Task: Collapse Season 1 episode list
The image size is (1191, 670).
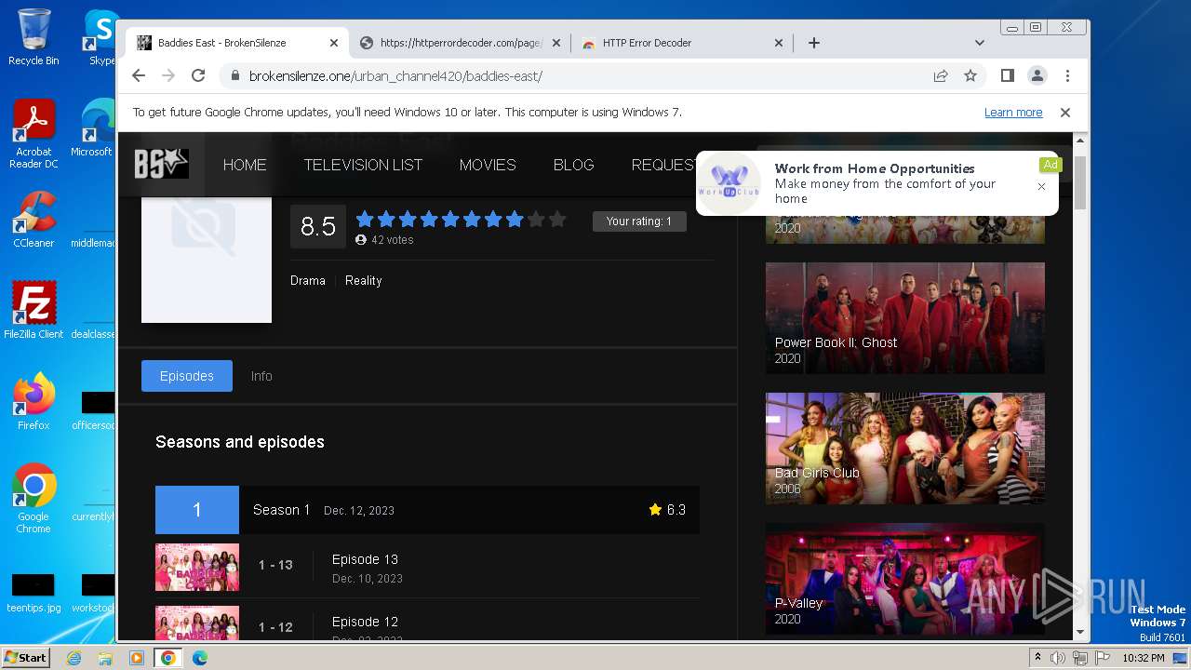Action: point(427,510)
